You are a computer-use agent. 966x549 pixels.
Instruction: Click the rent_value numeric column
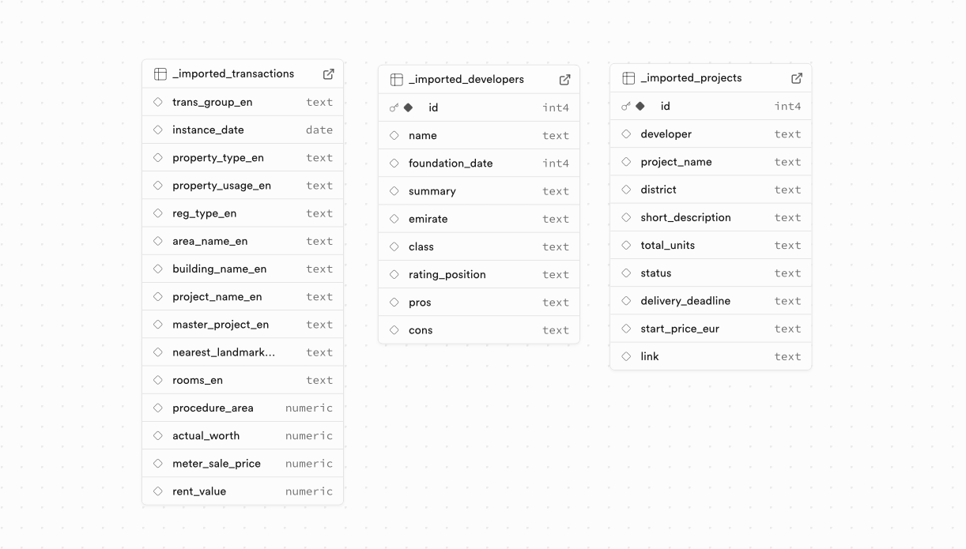(x=242, y=491)
